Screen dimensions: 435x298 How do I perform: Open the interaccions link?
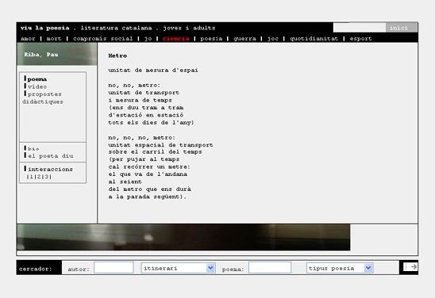50,169
